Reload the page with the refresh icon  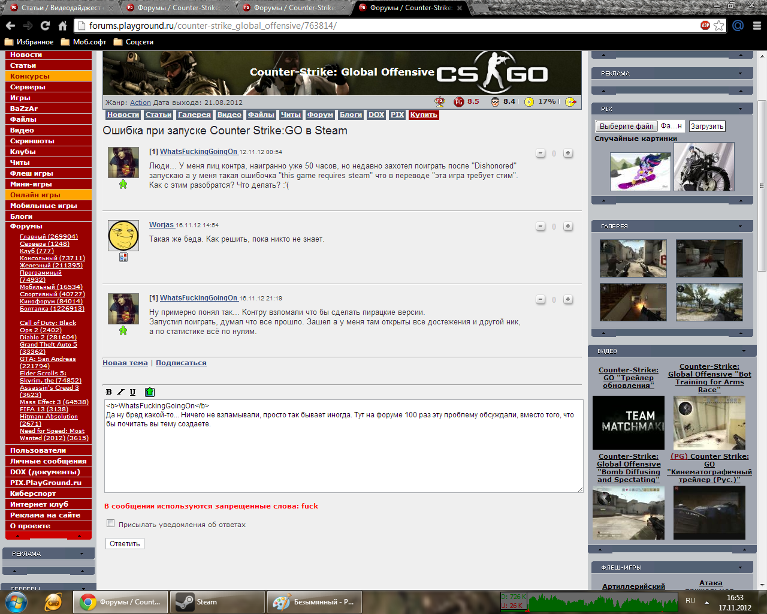(45, 26)
